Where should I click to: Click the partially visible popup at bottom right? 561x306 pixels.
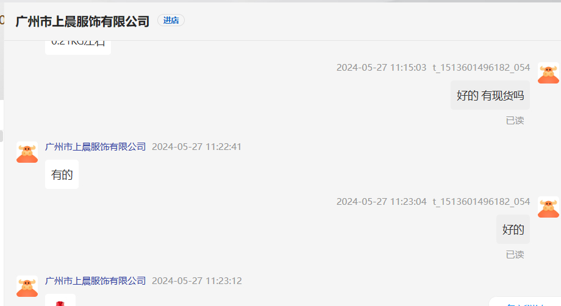525,301
